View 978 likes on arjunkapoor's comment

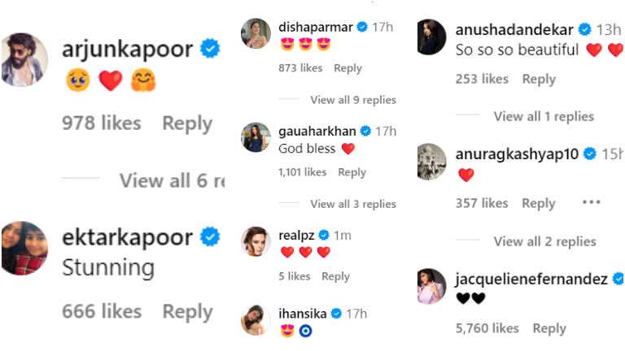point(101,123)
